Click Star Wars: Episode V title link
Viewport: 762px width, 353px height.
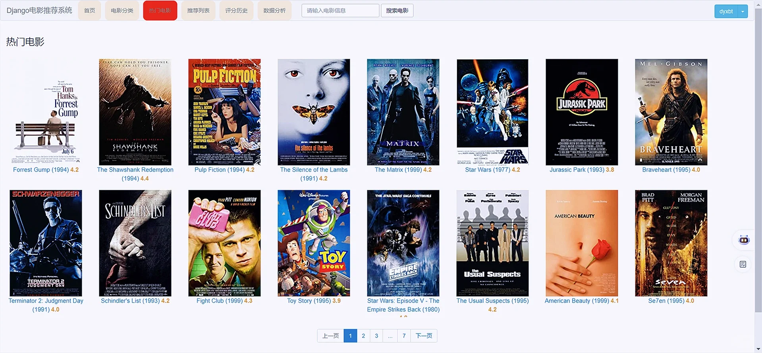tap(403, 305)
